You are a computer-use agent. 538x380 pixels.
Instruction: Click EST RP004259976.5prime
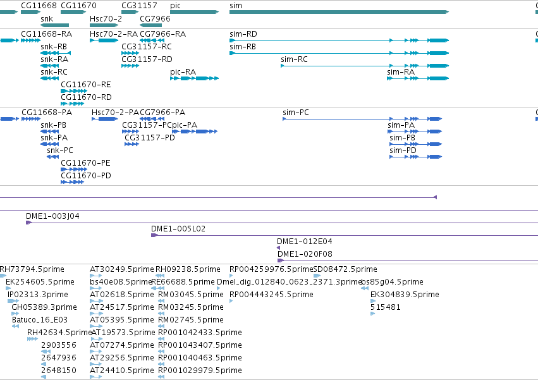(231, 276)
